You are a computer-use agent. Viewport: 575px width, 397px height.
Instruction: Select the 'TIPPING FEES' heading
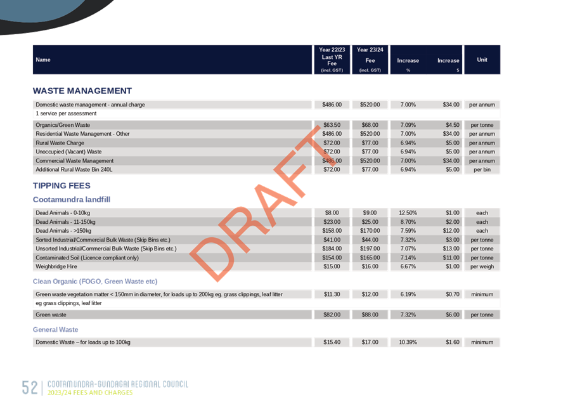pos(61,186)
